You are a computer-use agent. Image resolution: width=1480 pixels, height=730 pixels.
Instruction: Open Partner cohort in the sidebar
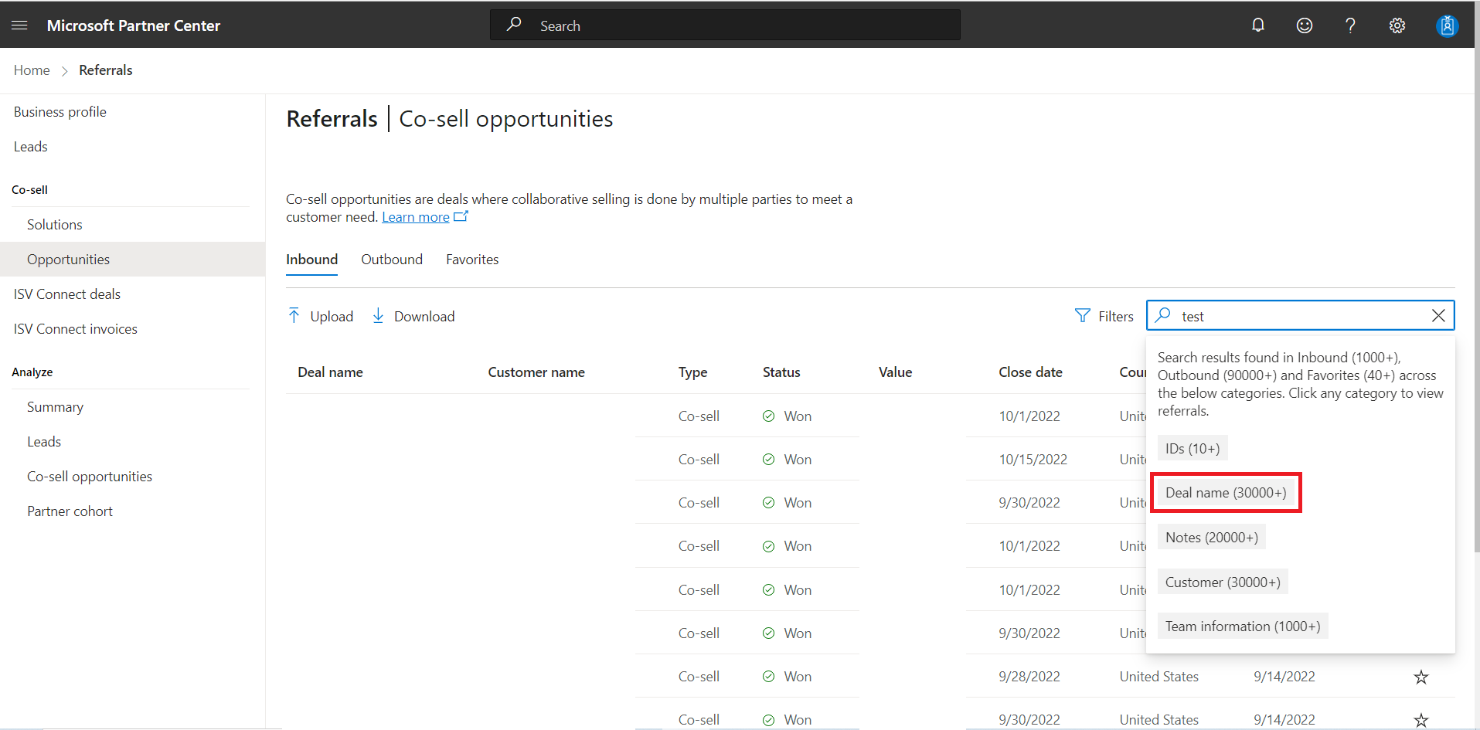point(70,511)
